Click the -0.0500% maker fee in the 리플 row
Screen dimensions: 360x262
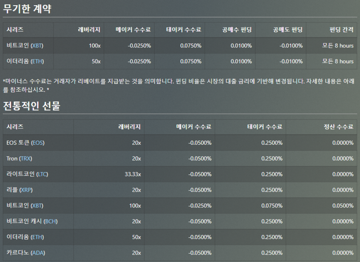pyautogui.click(x=200, y=190)
